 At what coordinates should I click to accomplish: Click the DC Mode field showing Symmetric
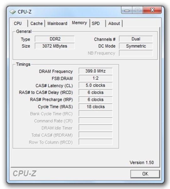click(136, 46)
